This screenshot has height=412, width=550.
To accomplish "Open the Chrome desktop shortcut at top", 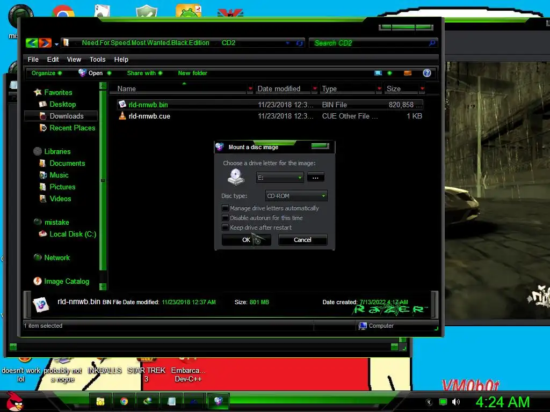I will pos(63,11).
